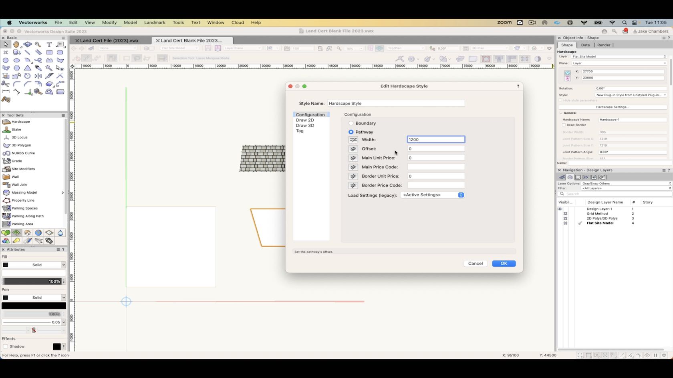Activate the Zoom tool

[38, 44]
